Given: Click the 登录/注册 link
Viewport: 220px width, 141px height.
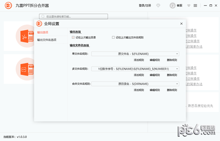Looking at the screenshot, I should [x=145, y=5].
